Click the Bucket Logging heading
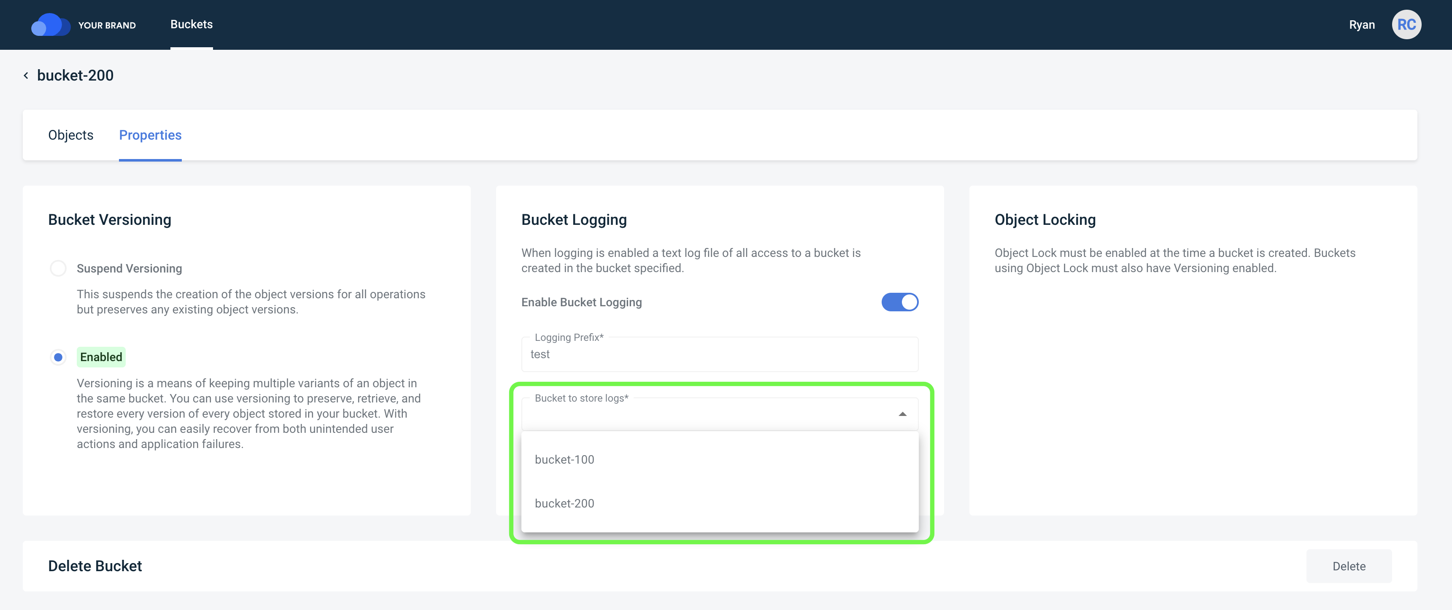This screenshot has width=1452, height=610. 574,220
